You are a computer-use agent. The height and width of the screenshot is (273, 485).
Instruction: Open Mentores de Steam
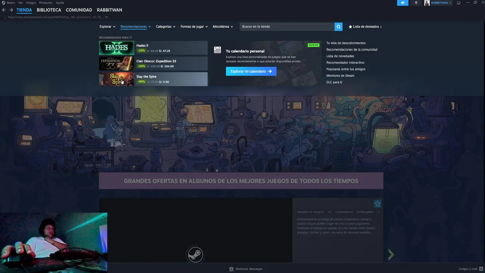(340, 75)
